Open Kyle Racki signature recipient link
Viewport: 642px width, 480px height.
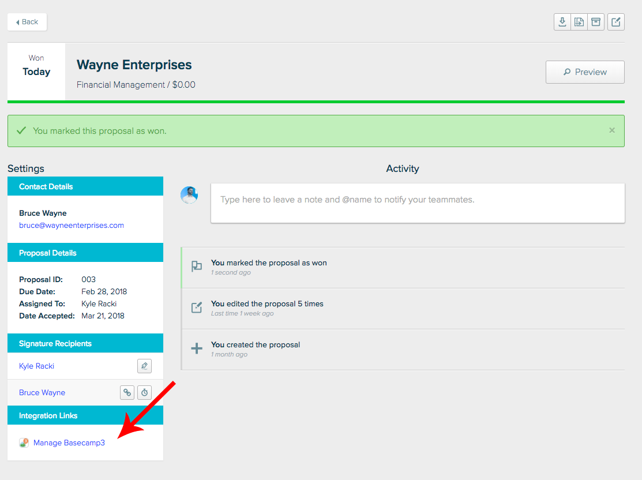click(36, 366)
